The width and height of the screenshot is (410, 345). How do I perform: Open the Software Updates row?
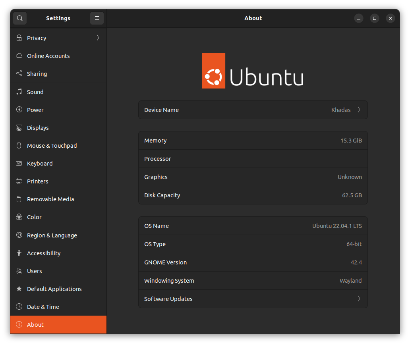tap(253, 299)
